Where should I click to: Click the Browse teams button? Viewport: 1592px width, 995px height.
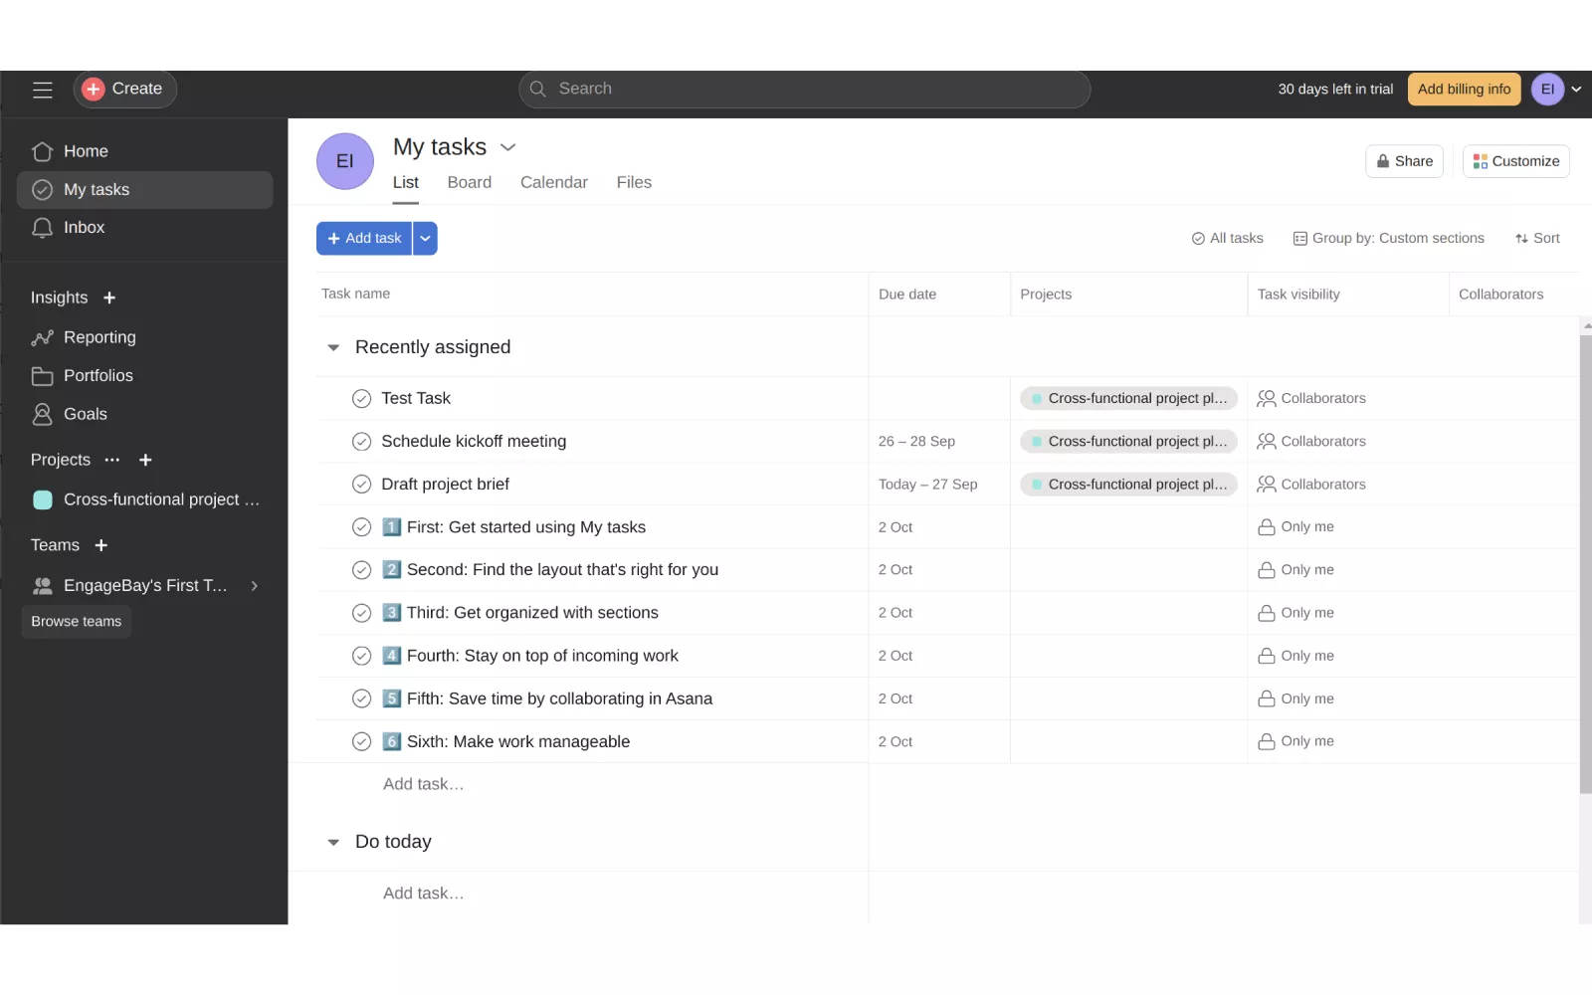click(77, 622)
